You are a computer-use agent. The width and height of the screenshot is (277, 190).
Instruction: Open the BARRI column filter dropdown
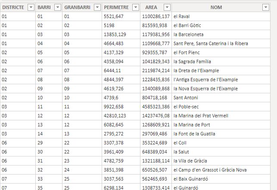[x=58, y=7]
